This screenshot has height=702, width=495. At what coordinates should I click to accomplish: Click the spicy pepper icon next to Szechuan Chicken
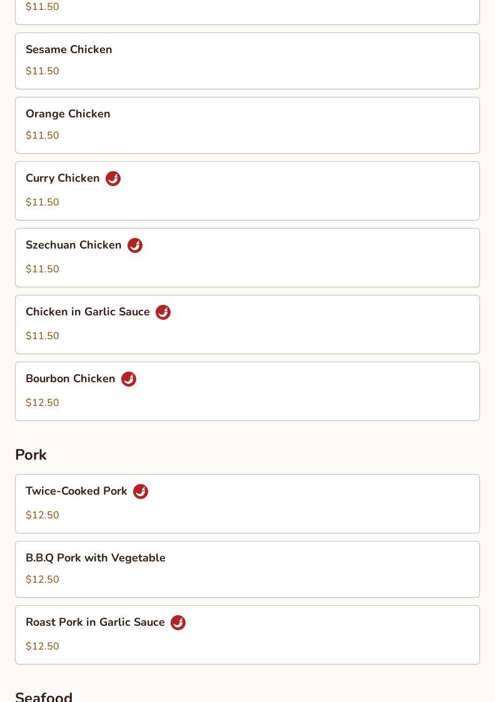coord(135,245)
